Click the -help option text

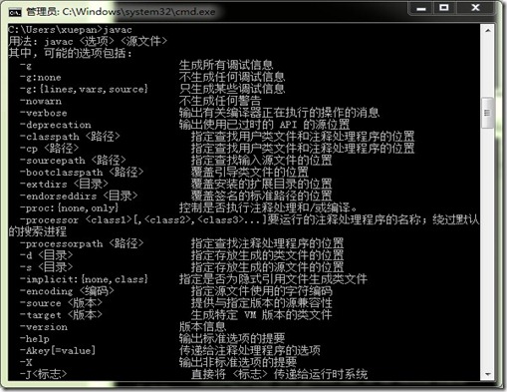(x=35, y=339)
